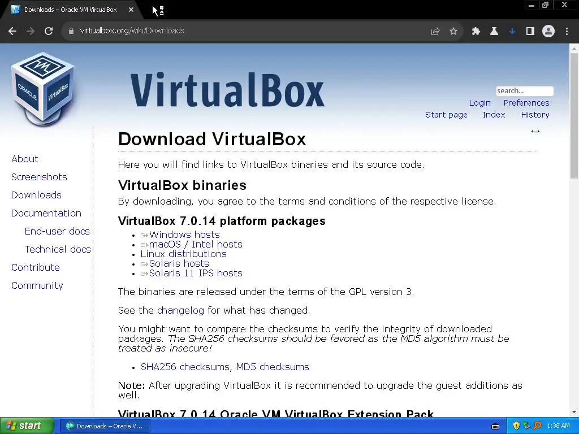Open Documentation in the sidebar

46,213
